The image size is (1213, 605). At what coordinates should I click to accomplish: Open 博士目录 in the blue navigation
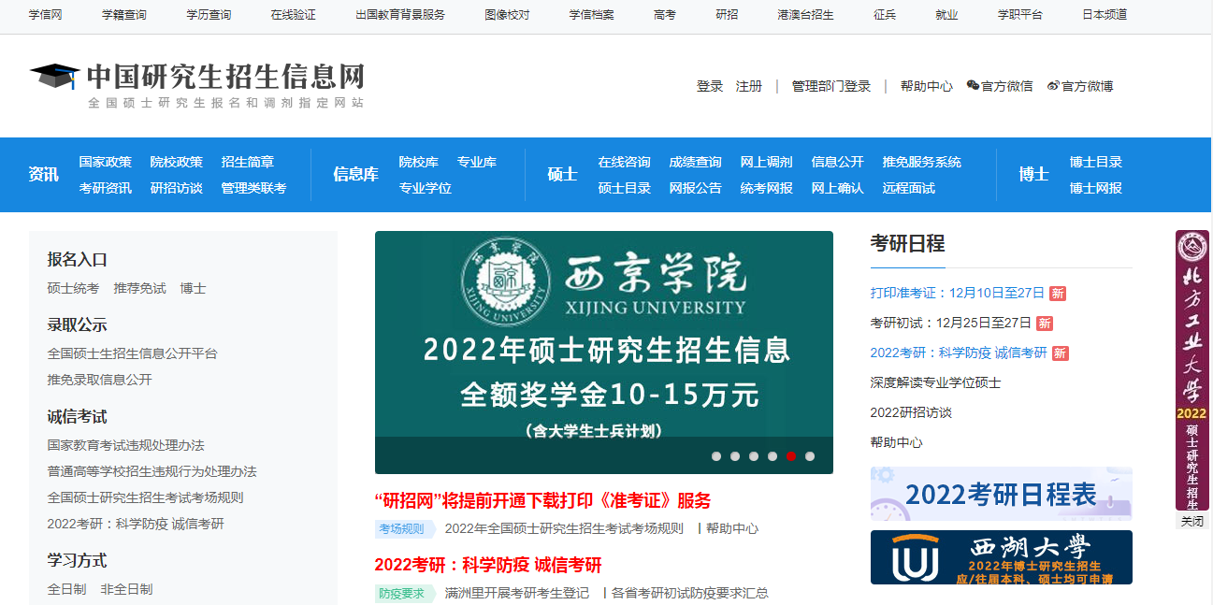[x=1096, y=162]
